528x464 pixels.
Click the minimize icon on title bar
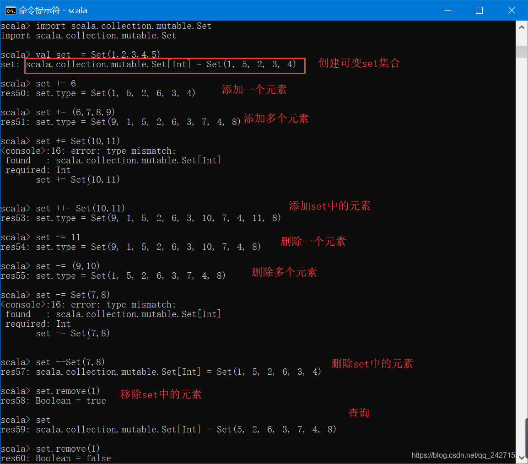pos(447,10)
